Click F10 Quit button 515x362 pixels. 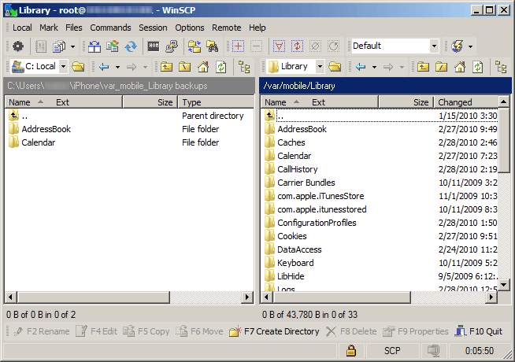coord(479,331)
